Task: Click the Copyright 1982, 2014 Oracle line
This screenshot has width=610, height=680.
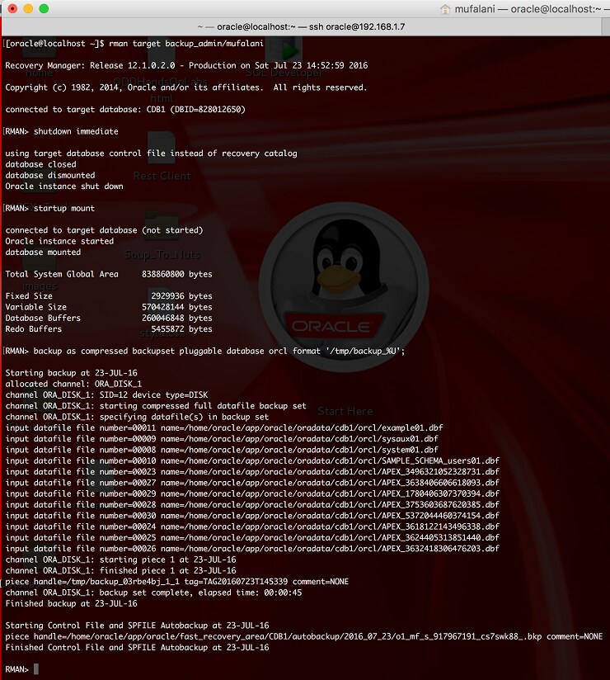Action: (186, 87)
